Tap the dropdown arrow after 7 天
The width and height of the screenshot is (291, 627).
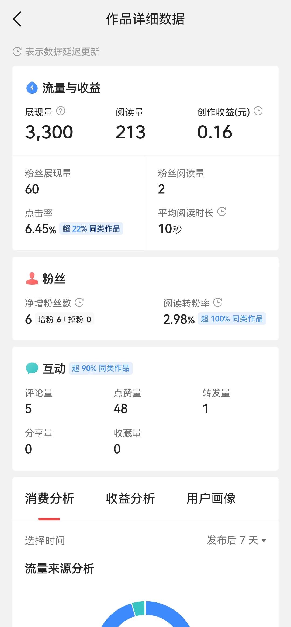click(264, 540)
